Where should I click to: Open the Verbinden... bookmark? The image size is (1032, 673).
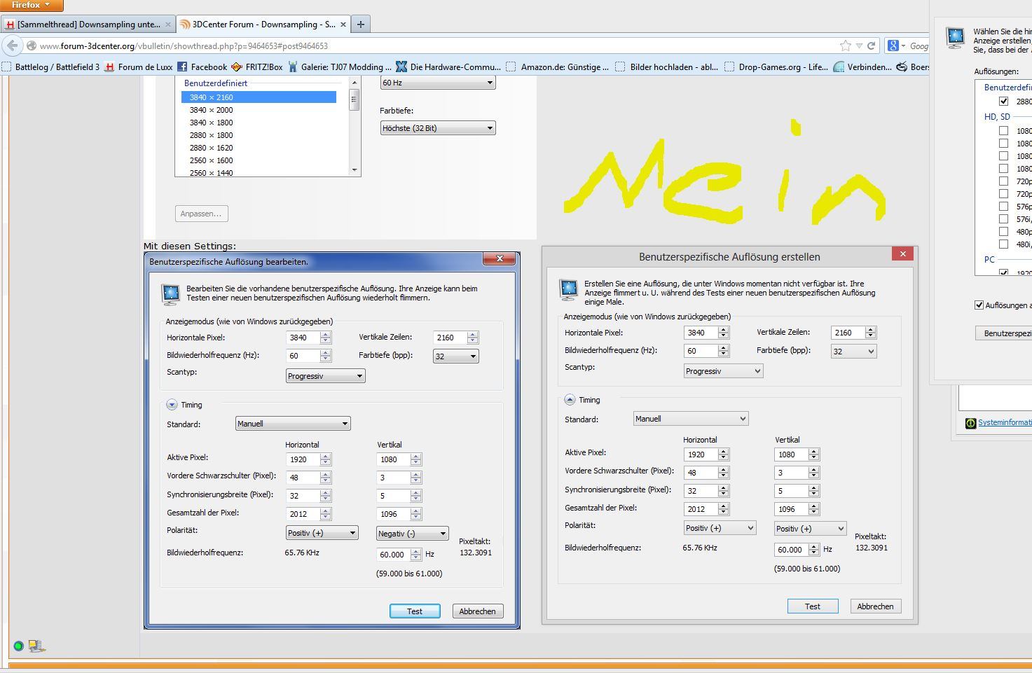click(x=862, y=67)
